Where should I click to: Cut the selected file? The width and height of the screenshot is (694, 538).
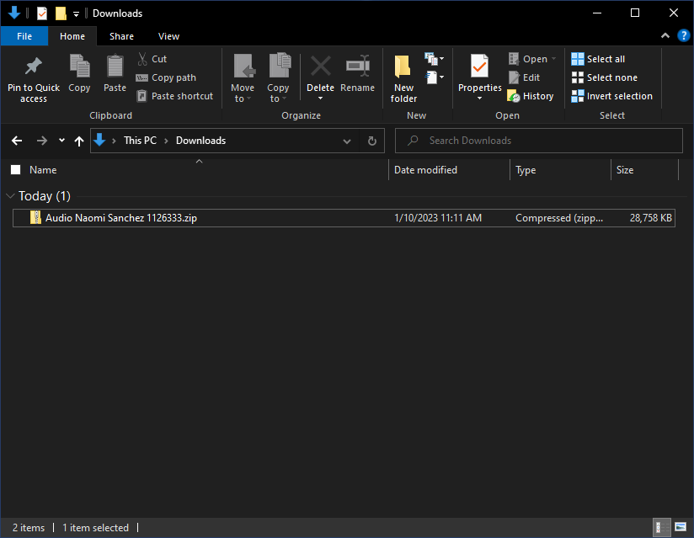click(152, 59)
